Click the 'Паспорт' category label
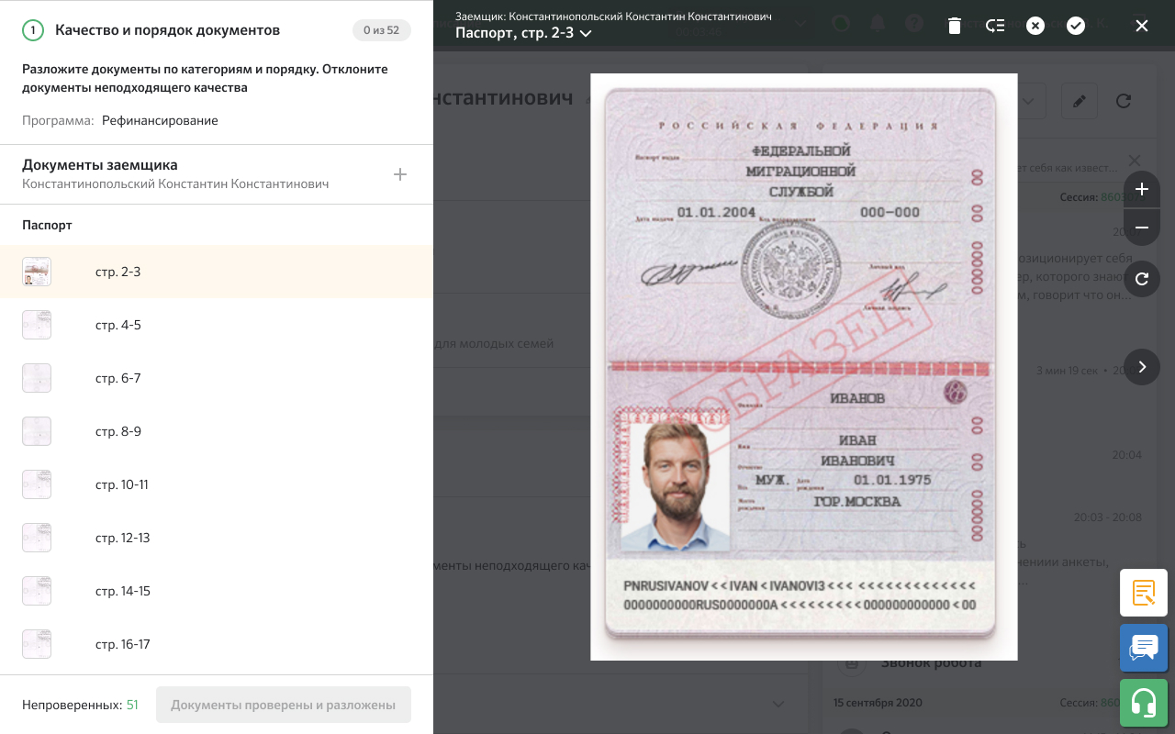1175x734 pixels. tap(47, 225)
